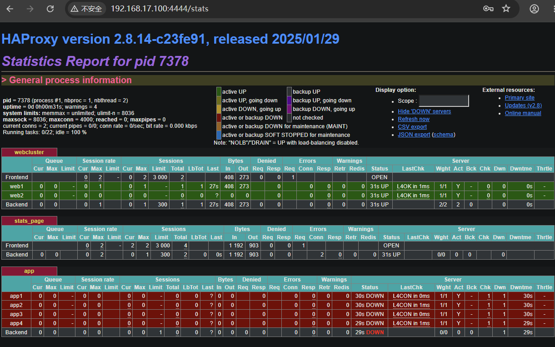Open the Primary site link
The width and height of the screenshot is (555, 347).
pyautogui.click(x=520, y=98)
